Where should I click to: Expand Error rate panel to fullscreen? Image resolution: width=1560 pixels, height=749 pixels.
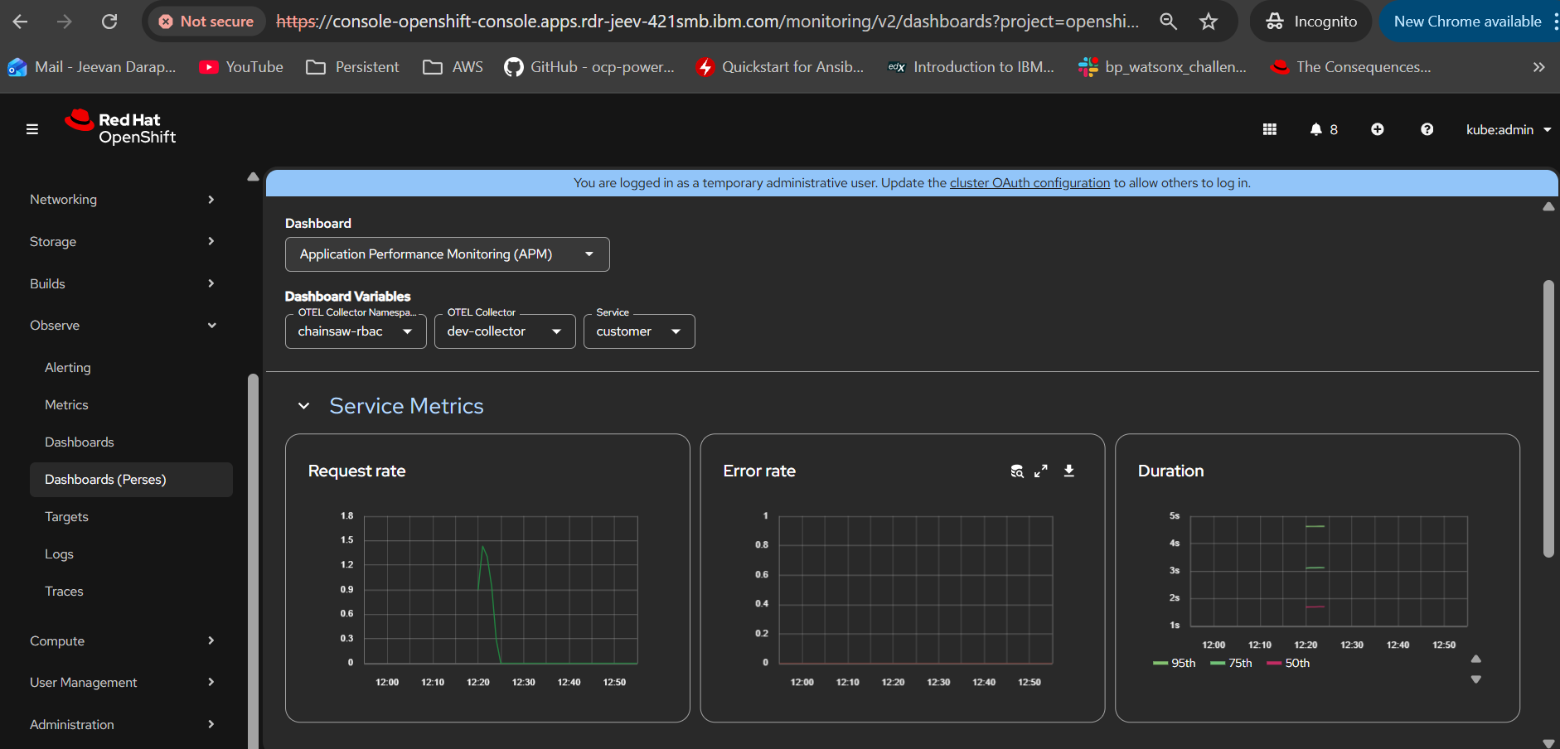(x=1041, y=471)
